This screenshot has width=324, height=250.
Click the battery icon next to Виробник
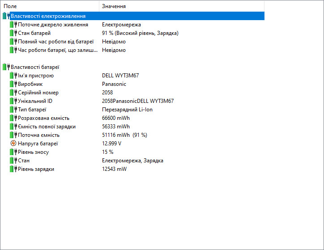pos(13,84)
